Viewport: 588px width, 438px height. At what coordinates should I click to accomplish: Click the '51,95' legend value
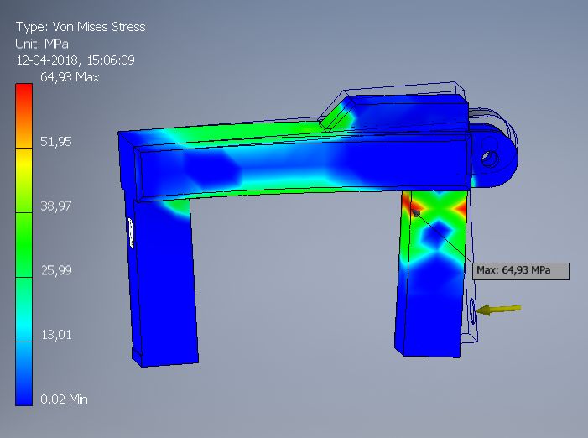(x=56, y=141)
